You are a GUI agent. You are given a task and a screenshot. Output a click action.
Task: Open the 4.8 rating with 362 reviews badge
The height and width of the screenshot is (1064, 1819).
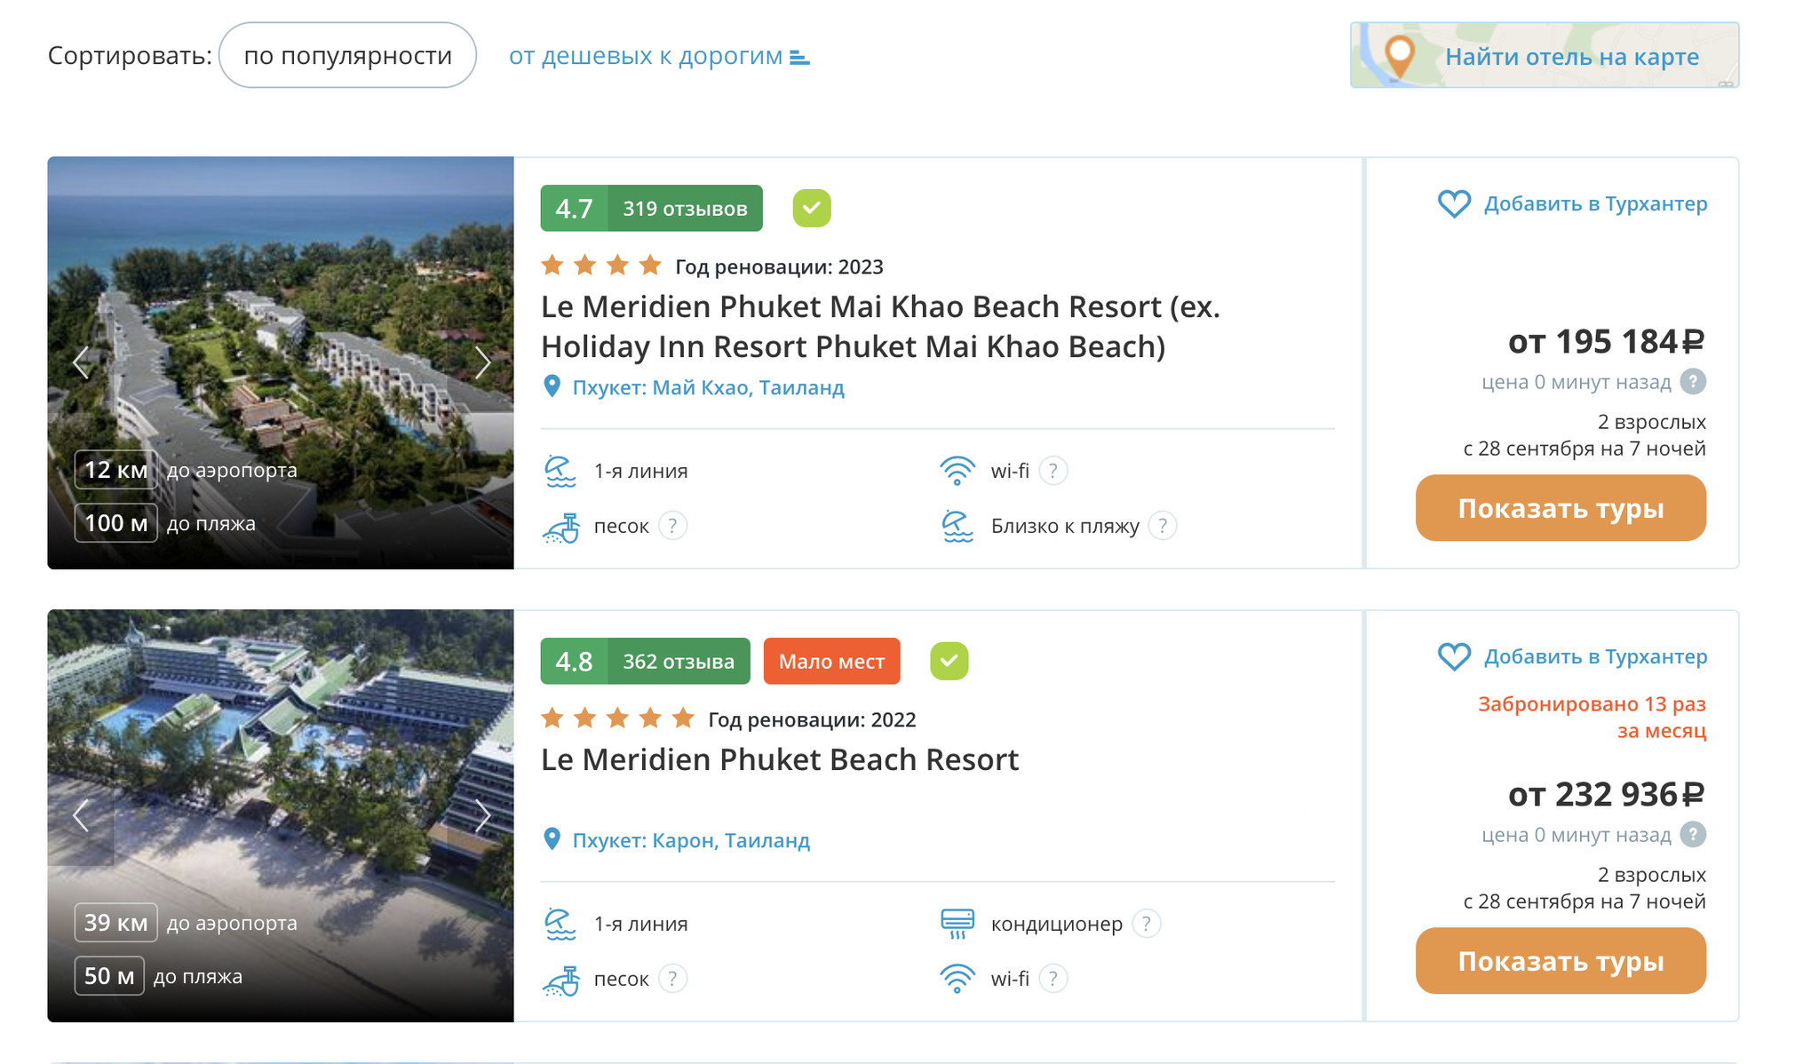pos(645,661)
